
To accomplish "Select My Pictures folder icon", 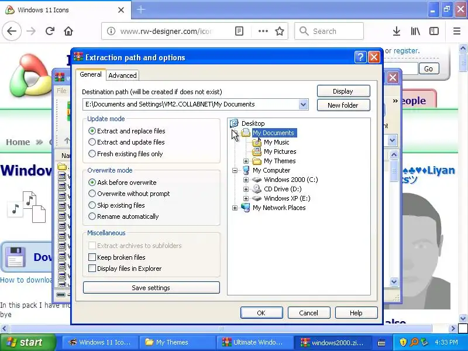I will coord(257,152).
